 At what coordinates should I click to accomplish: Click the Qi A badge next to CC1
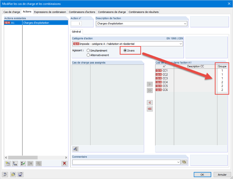(159, 71)
